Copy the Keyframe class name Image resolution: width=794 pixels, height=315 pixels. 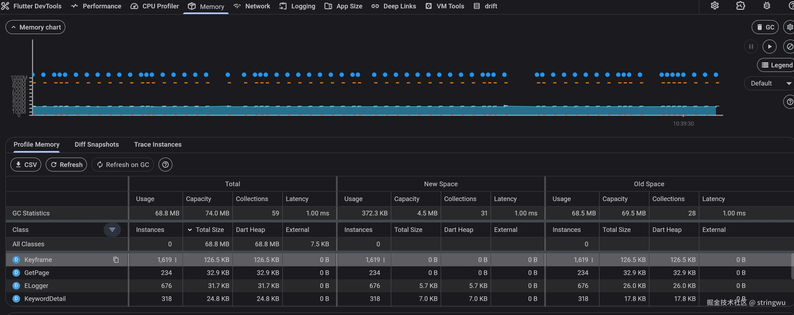point(116,260)
